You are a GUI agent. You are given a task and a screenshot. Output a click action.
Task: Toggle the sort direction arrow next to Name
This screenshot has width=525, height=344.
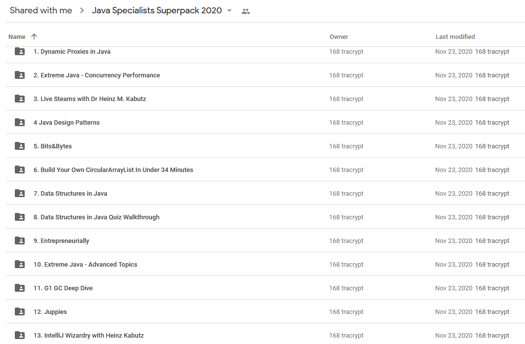(x=34, y=36)
